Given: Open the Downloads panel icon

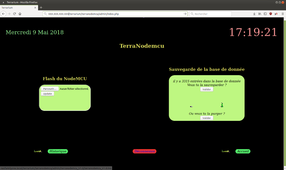Looking at the screenshot, I should point(254,14).
